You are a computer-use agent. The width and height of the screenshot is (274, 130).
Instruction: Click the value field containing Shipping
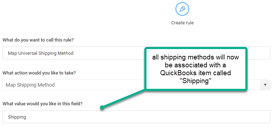[136, 117]
